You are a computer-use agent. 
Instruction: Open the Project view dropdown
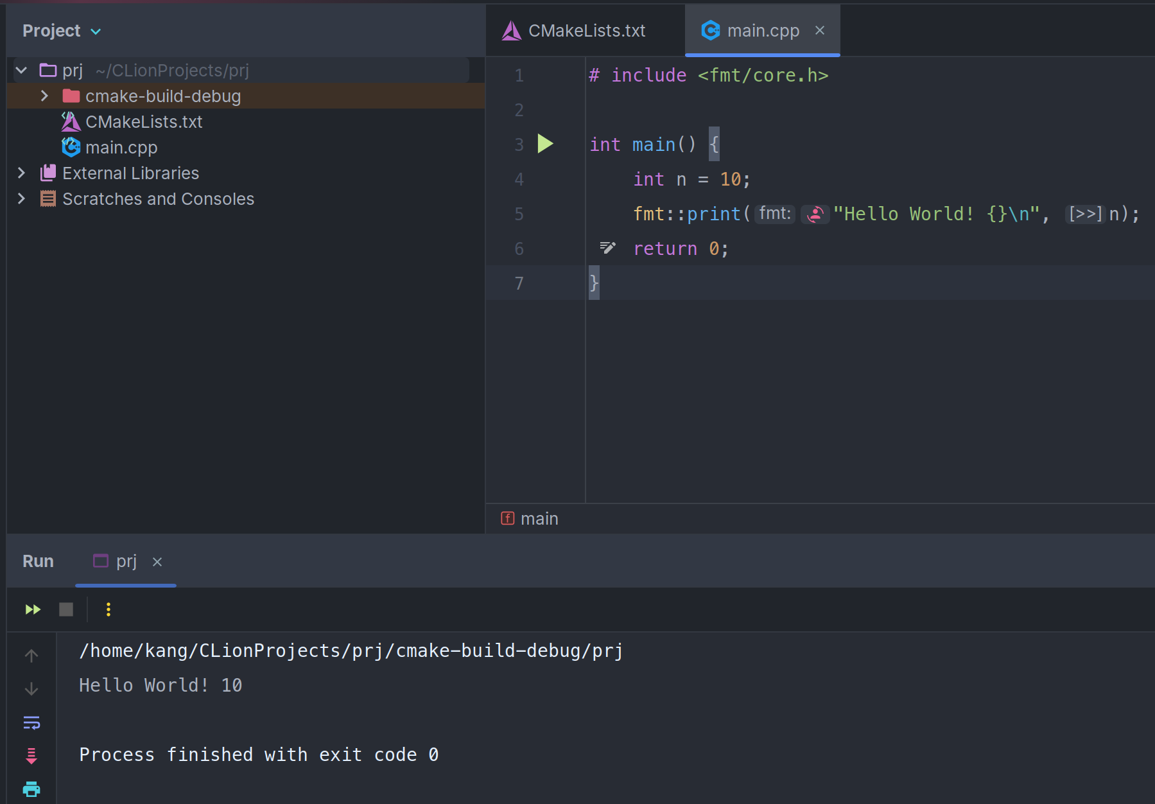(x=96, y=31)
